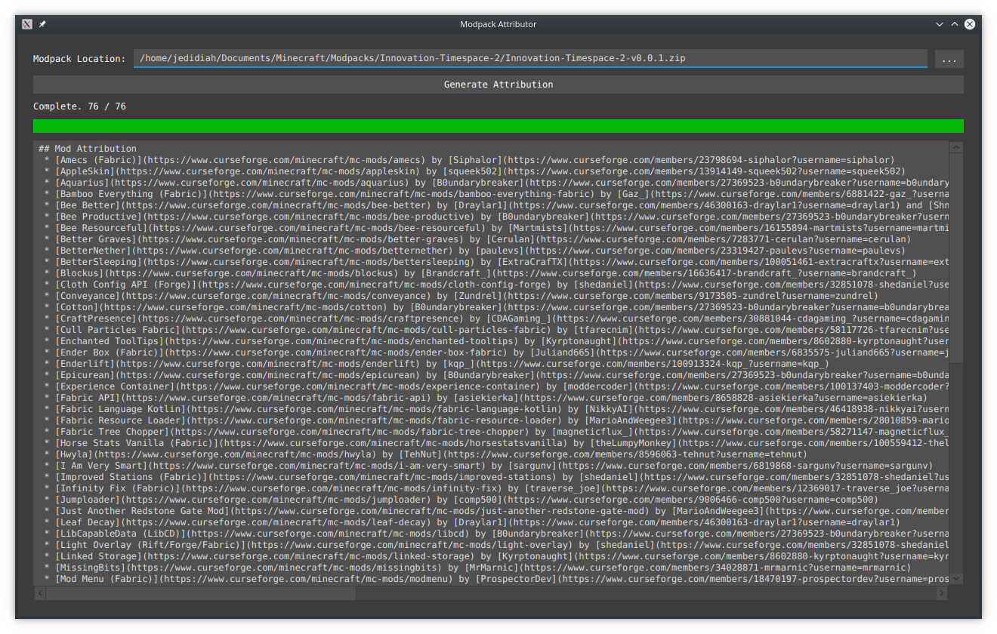
Task: Click the X window menu icon in title bar
Action: click(x=27, y=24)
